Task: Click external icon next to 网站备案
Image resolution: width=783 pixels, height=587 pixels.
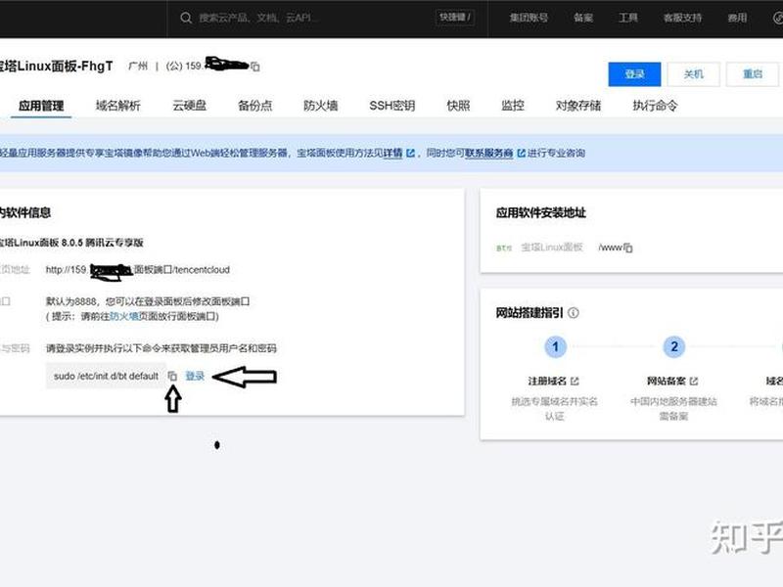Action: [694, 382]
